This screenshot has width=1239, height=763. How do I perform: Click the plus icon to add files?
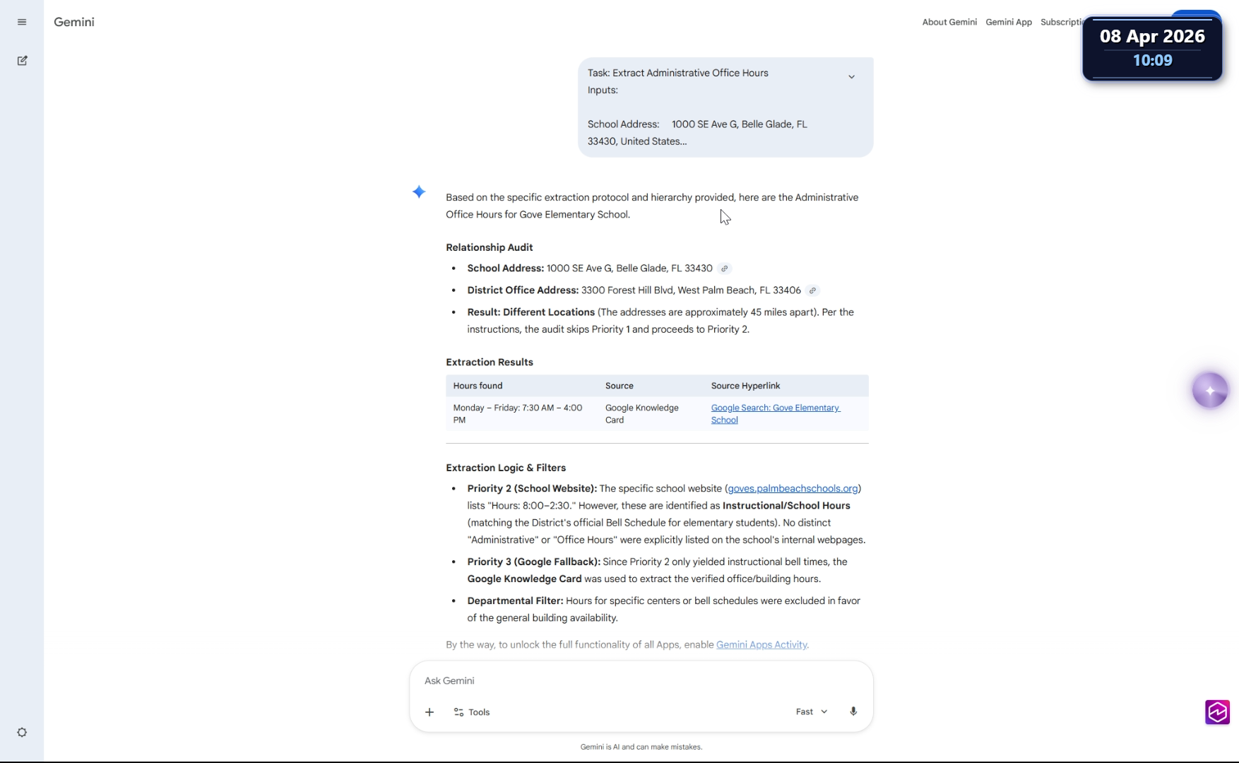point(429,712)
